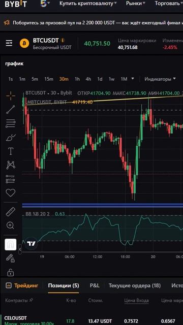The width and height of the screenshot is (183, 325).
Task: Open the hamburger contracts menu
Action: click(x=9, y=43)
